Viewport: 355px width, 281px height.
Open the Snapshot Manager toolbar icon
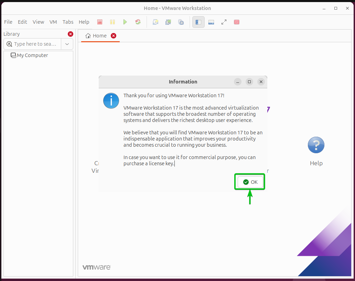(x=181, y=22)
